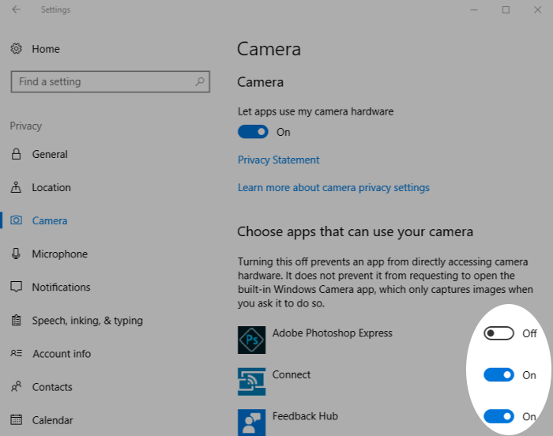Turn off Let apps use camera hardware toggle
The width and height of the screenshot is (553, 436).
click(x=253, y=132)
